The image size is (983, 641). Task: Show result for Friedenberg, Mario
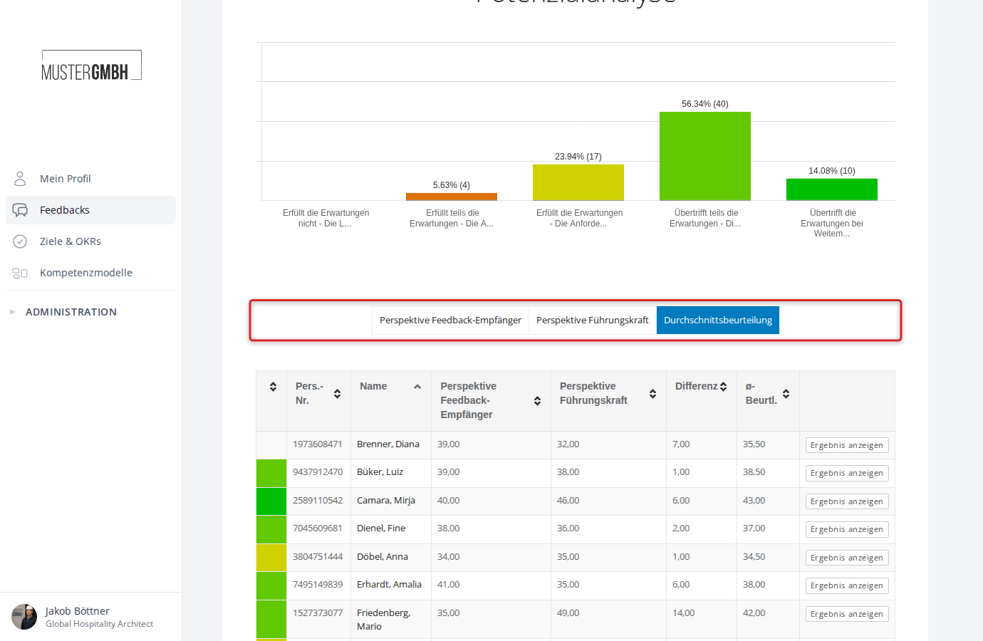click(x=847, y=614)
